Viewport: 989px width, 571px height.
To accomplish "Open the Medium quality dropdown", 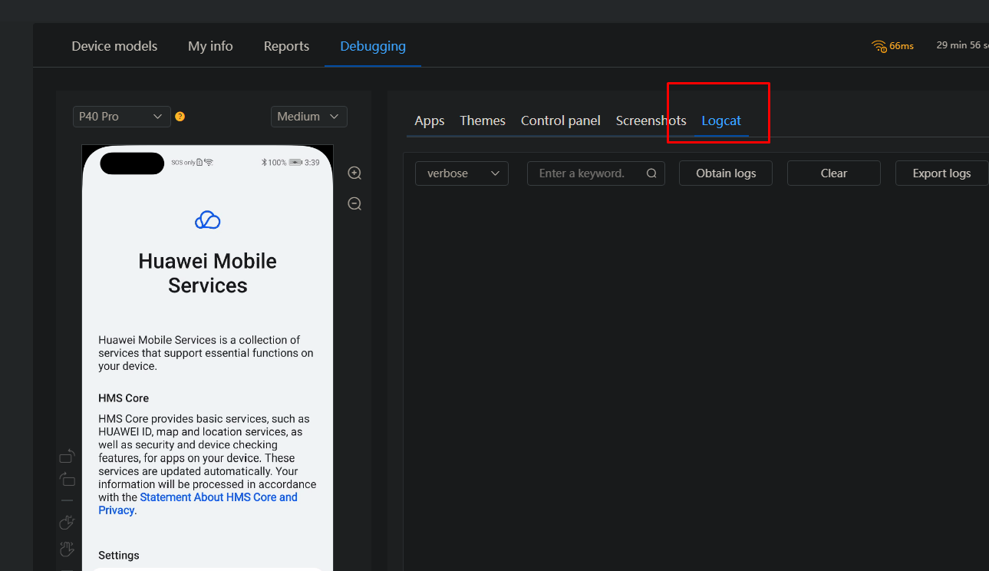I will click(308, 116).
